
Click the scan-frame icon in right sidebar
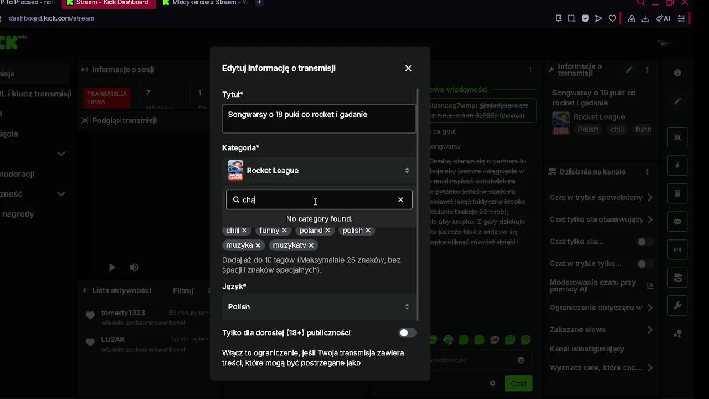677,137
